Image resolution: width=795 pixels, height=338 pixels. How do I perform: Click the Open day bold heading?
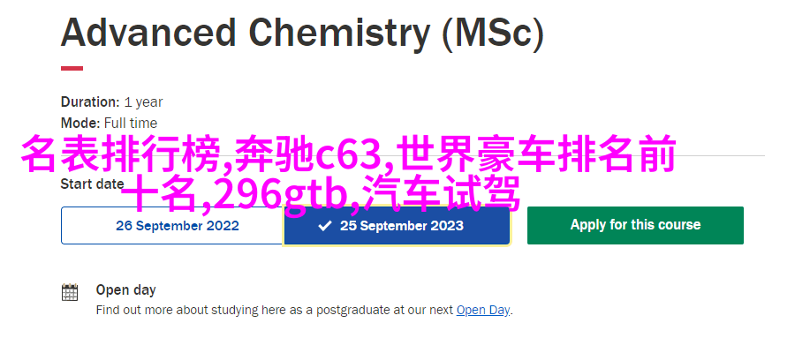(x=125, y=289)
